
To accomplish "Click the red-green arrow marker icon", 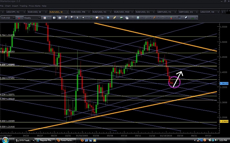I will tap(171, 18).
